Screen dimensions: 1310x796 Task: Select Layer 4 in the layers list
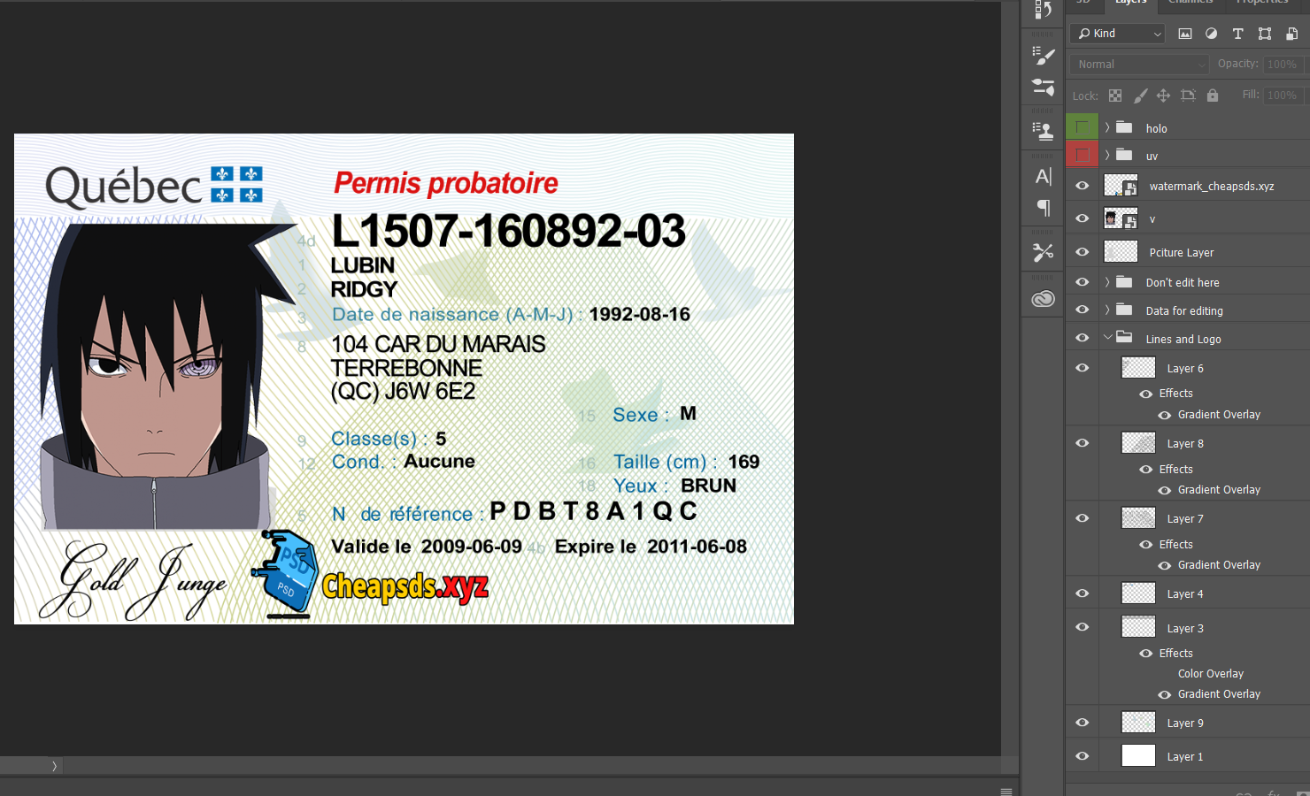tap(1184, 594)
